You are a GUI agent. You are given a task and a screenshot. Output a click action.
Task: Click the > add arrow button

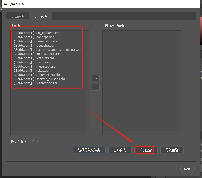tap(96, 78)
